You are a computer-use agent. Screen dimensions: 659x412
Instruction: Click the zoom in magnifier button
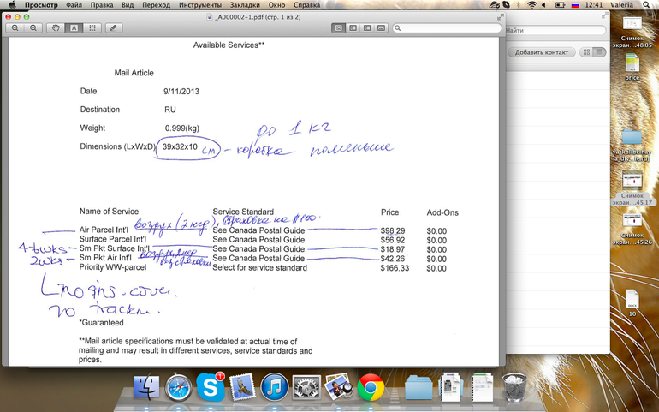[x=33, y=28]
